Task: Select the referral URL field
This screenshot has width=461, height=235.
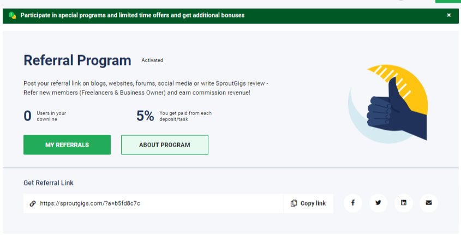Action: [x=153, y=203]
